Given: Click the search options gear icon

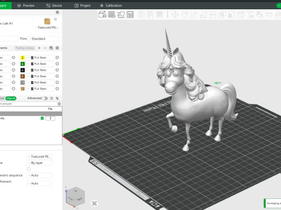Looking at the screenshot, I should [59, 104].
